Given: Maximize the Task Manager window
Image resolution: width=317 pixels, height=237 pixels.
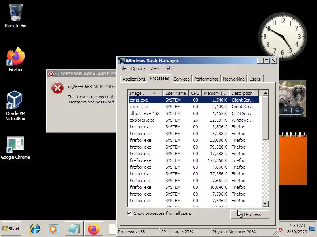Looking at the screenshot, I should tap(267, 61).
